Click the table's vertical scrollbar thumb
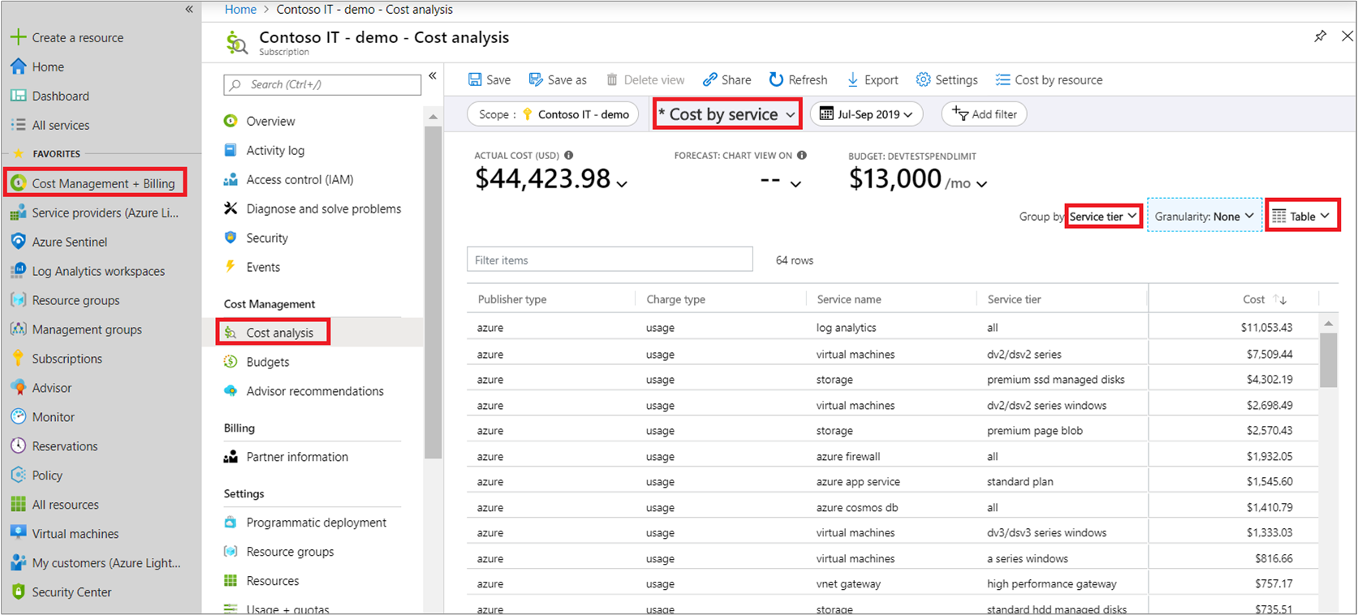Screen dimensions: 1358x615 coord(1328,359)
